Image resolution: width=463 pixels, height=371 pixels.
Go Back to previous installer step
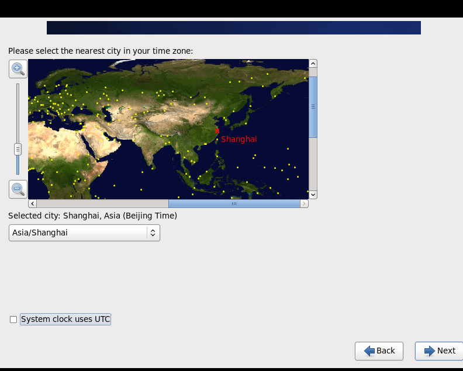[379, 351]
